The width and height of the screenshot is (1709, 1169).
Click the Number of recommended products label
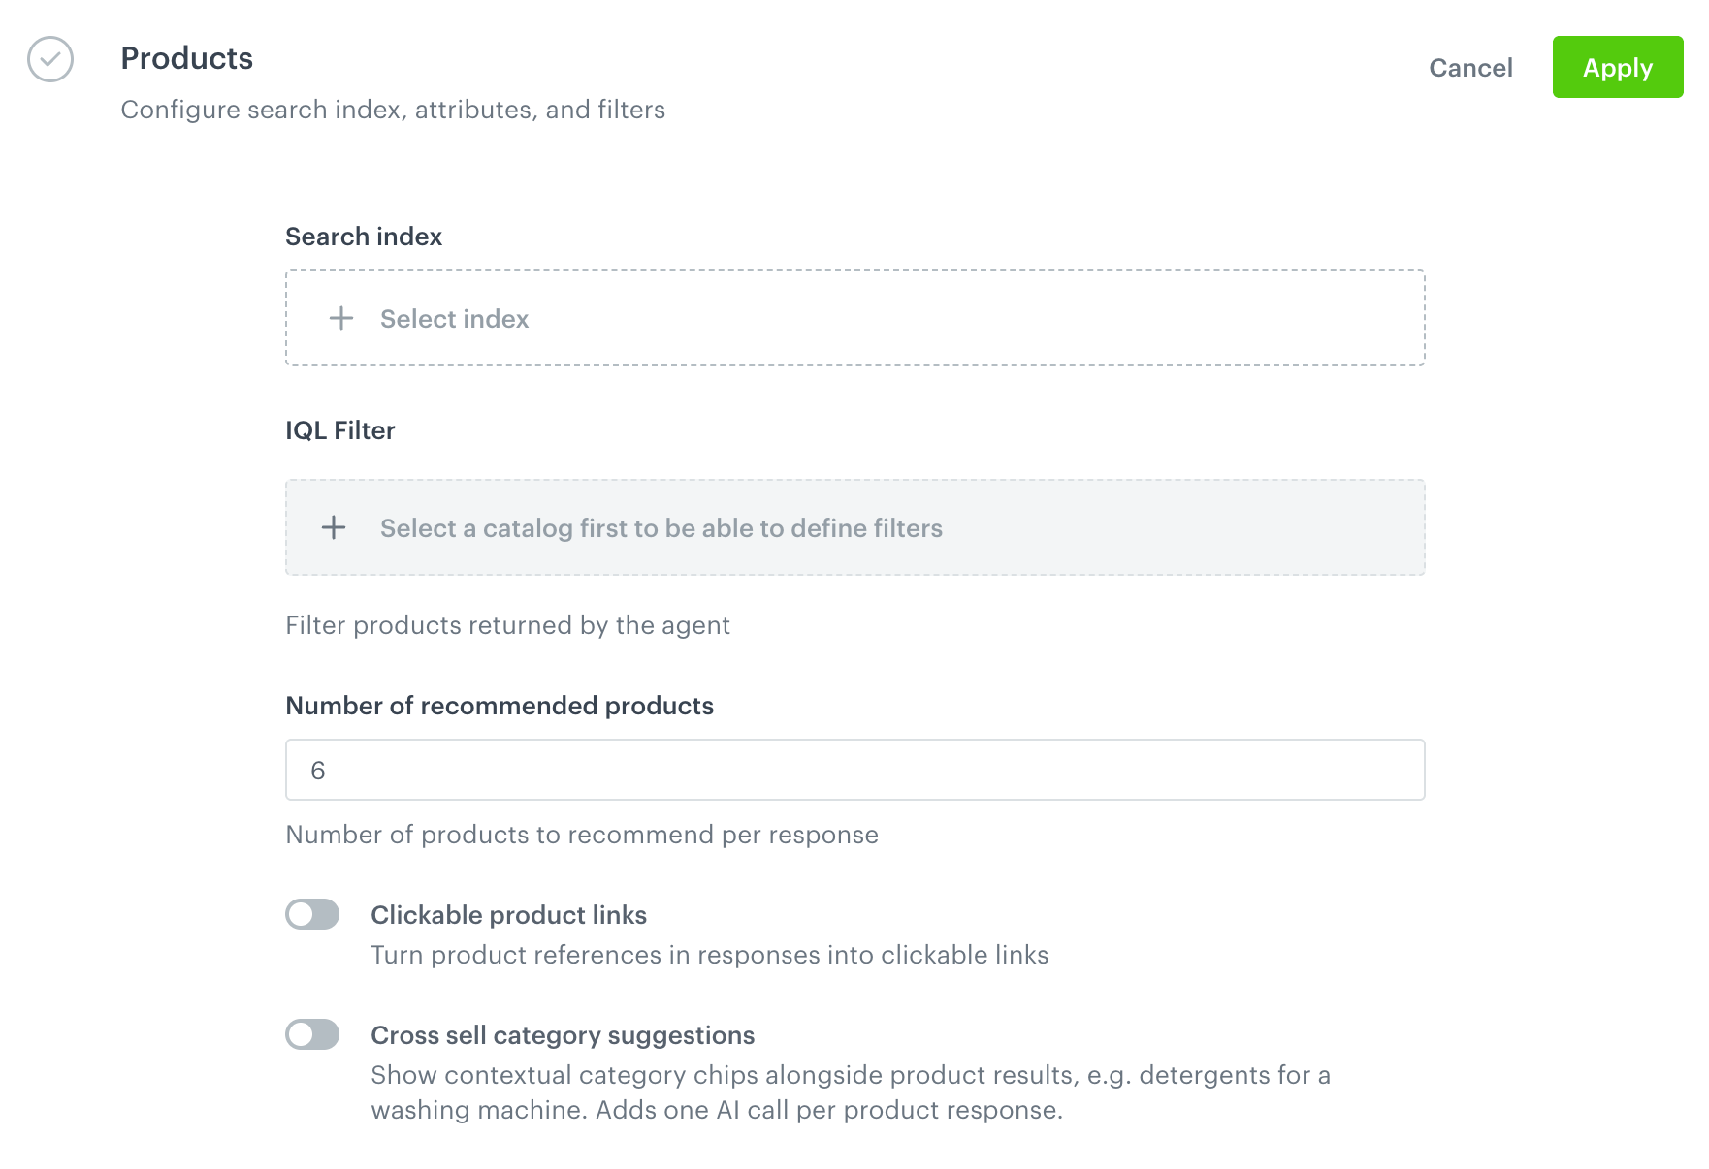[500, 706]
